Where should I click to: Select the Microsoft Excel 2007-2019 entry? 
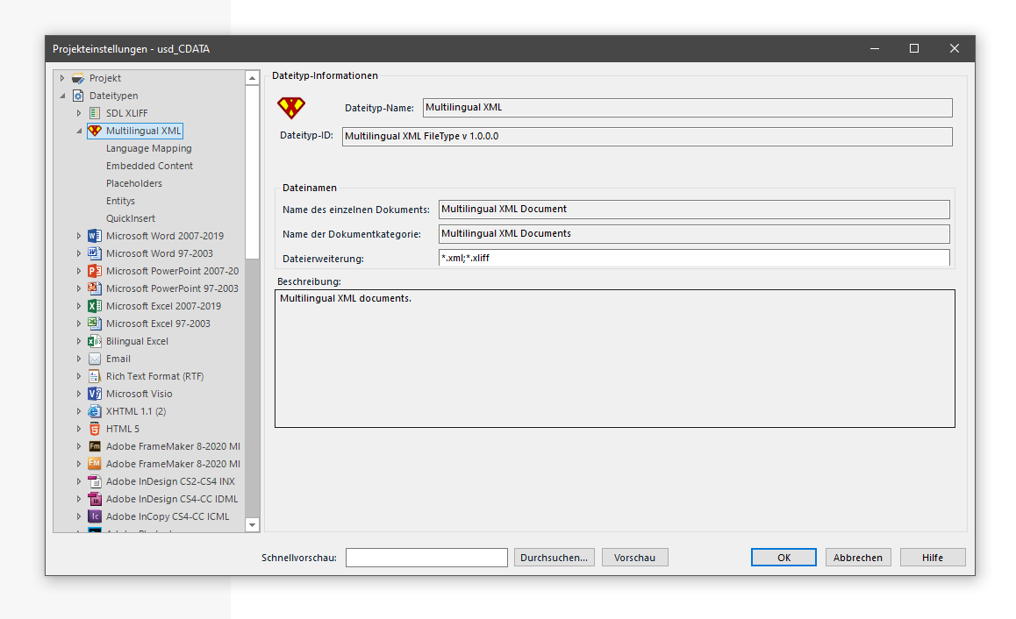pos(163,306)
